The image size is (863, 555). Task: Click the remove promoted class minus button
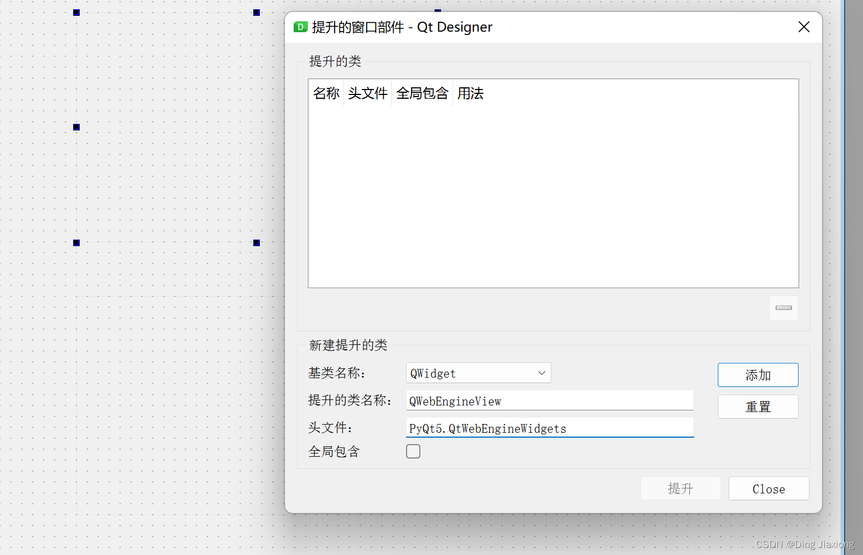click(x=783, y=308)
